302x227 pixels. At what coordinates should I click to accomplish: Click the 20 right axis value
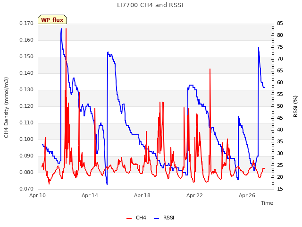tap(280, 177)
